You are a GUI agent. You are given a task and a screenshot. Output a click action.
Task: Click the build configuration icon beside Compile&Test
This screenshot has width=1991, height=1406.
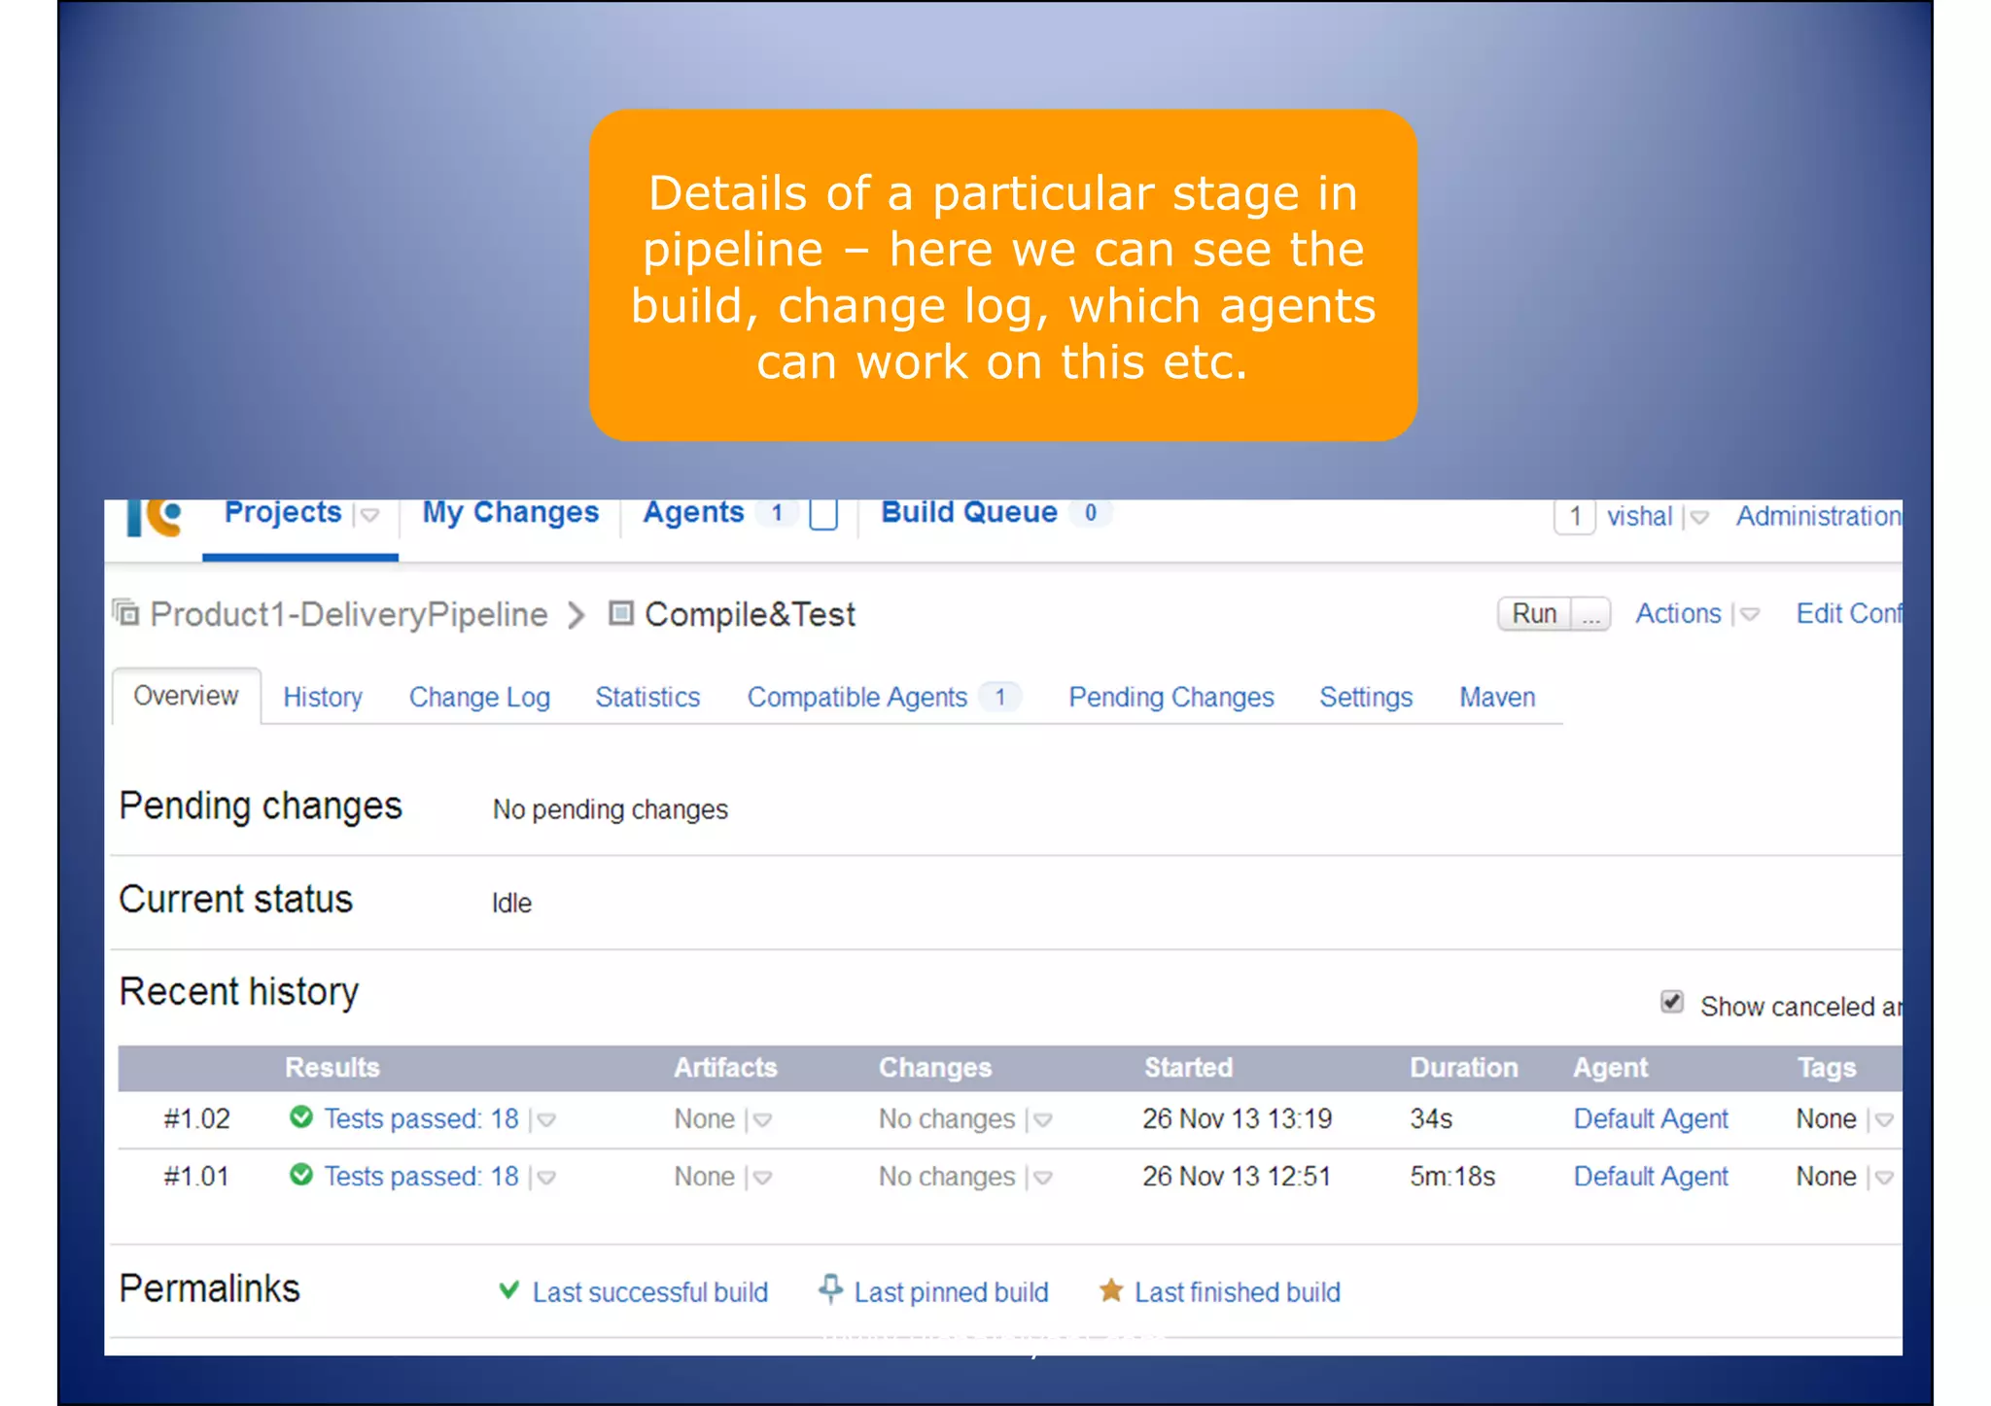point(621,613)
